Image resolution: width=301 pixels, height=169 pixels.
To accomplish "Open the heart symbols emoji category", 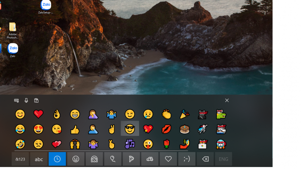I will tap(168, 159).
